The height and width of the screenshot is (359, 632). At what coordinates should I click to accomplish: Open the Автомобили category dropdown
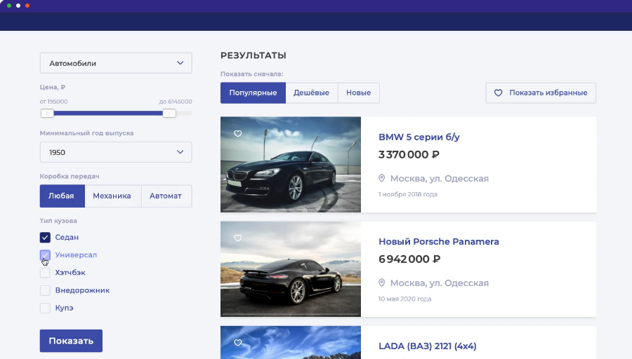(116, 63)
